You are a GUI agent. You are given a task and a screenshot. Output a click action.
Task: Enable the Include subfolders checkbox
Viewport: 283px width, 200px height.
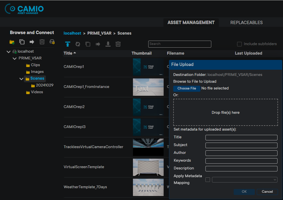(239, 44)
